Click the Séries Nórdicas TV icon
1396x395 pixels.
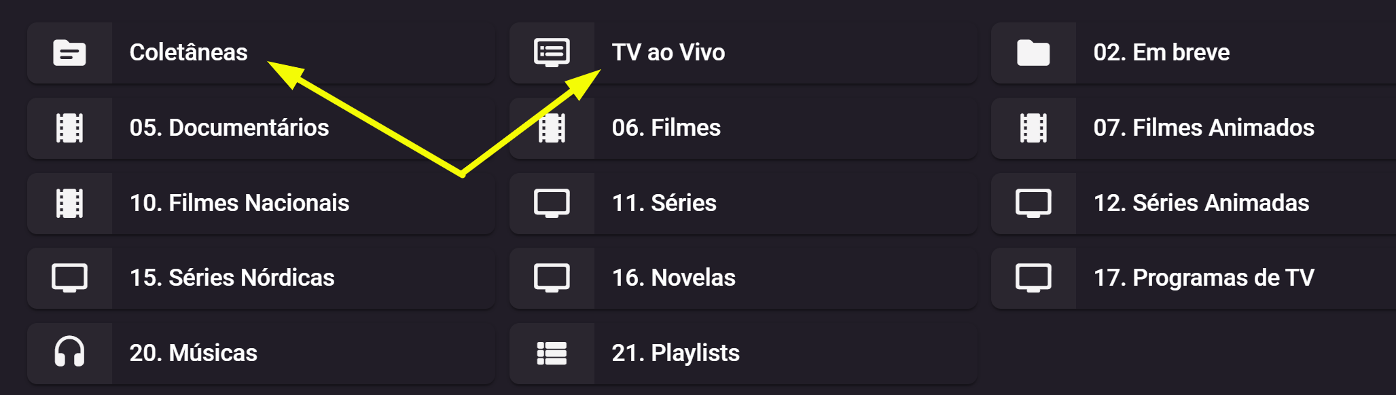69,278
